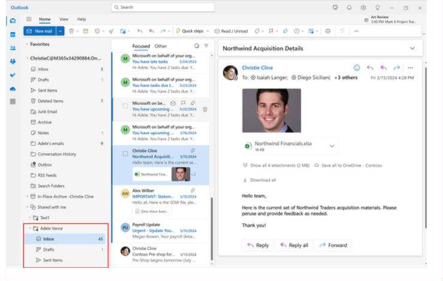Click the Snooze clock icon in ribbon
The width and height of the screenshot is (443, 281).
coord(297,31)
